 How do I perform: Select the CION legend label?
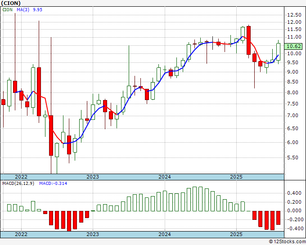tap(7, 10)
